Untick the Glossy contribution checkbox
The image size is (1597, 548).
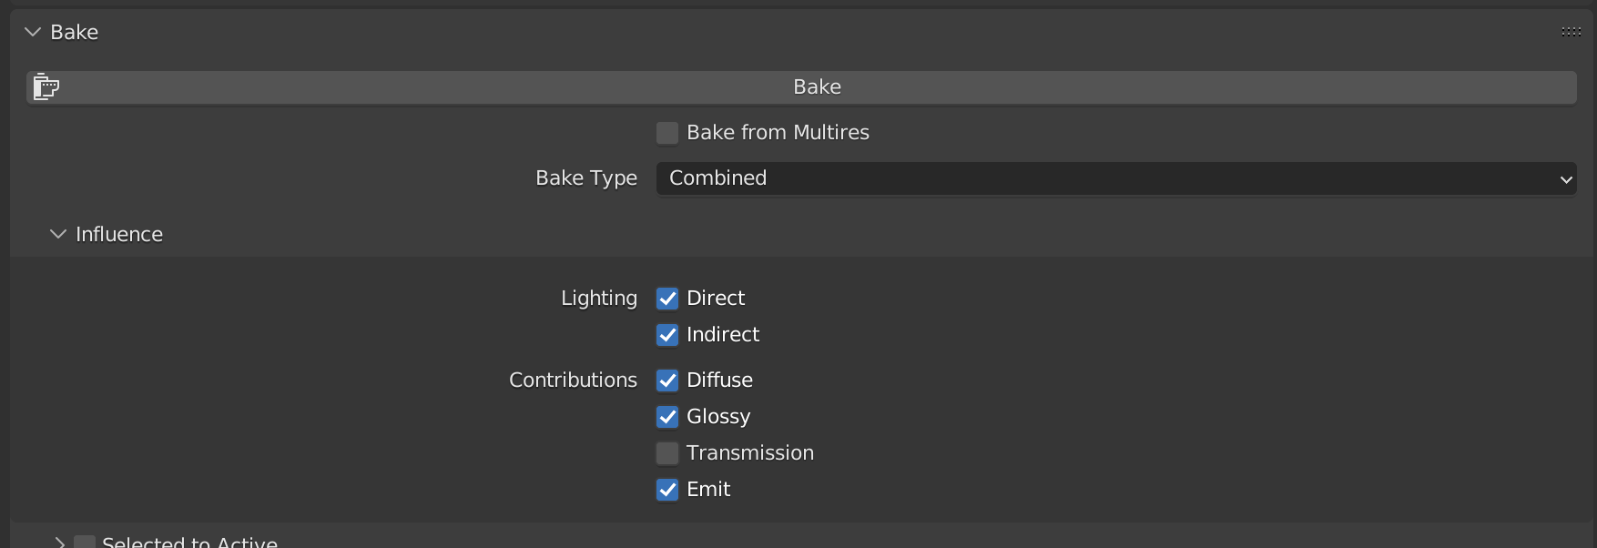(667, 417)
